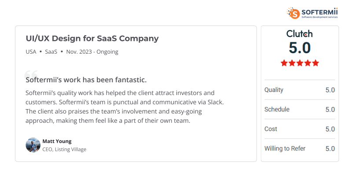Click the CEO, Listing Village subtitle
The height and width of the screenshot is (176, 352).
point(64,149)
